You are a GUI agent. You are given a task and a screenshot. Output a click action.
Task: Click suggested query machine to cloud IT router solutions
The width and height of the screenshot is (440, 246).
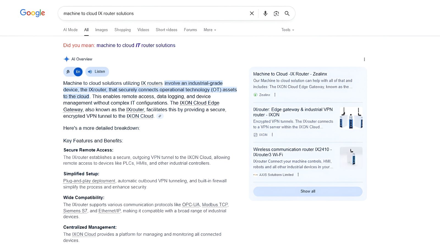click(x=136, y=45)
